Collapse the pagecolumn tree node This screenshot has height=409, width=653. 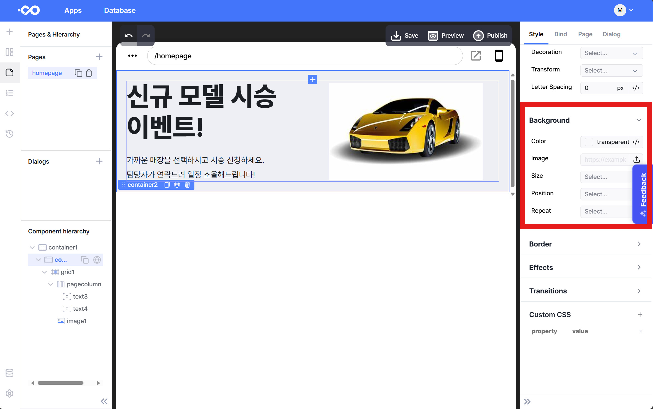click(51, 284)
